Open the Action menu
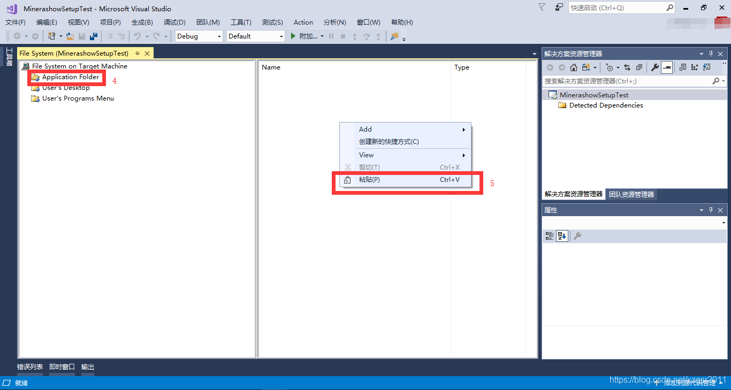The height and width of the screenshot is (390, 731). 303,22
